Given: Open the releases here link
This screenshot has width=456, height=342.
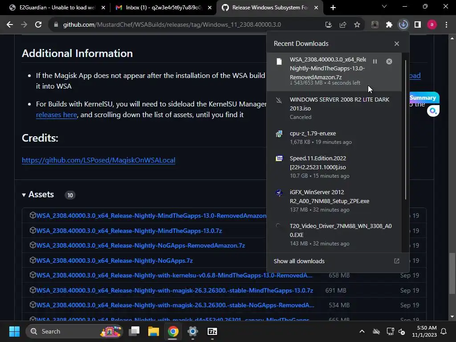Looking at the screenshot, I should click(x=57, y=115).
